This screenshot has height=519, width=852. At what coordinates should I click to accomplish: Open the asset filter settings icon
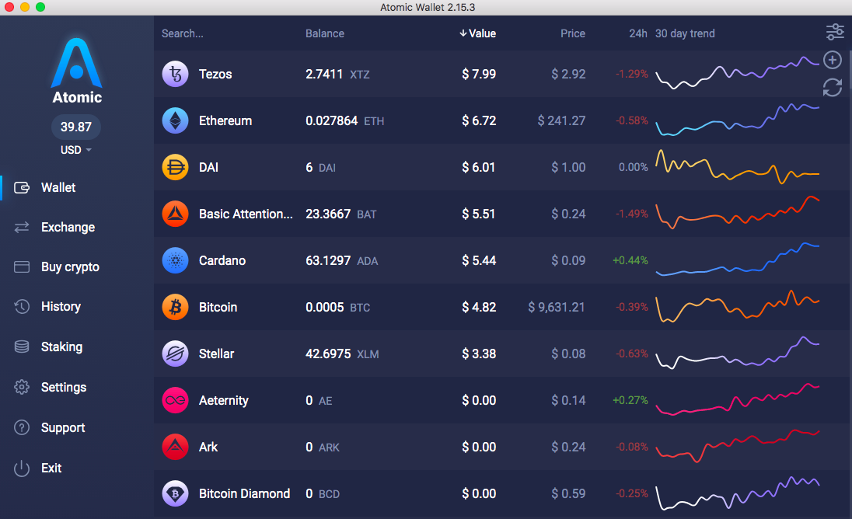(835, 33)
